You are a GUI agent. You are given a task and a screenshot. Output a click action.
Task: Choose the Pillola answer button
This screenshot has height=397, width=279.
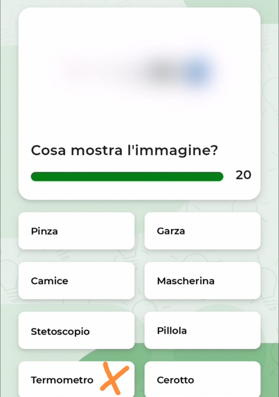click(202, 330)
